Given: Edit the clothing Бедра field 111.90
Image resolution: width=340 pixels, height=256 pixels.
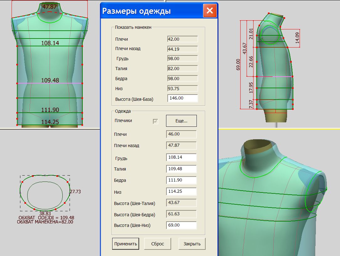Looking at the screenshot, I should (x=181, y=180).
